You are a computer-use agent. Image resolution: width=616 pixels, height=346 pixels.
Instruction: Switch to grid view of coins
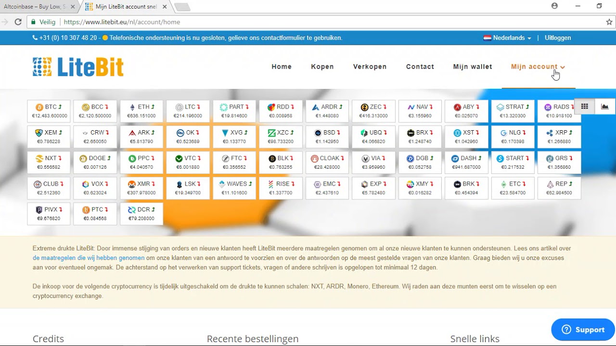[x=584, y=107]
